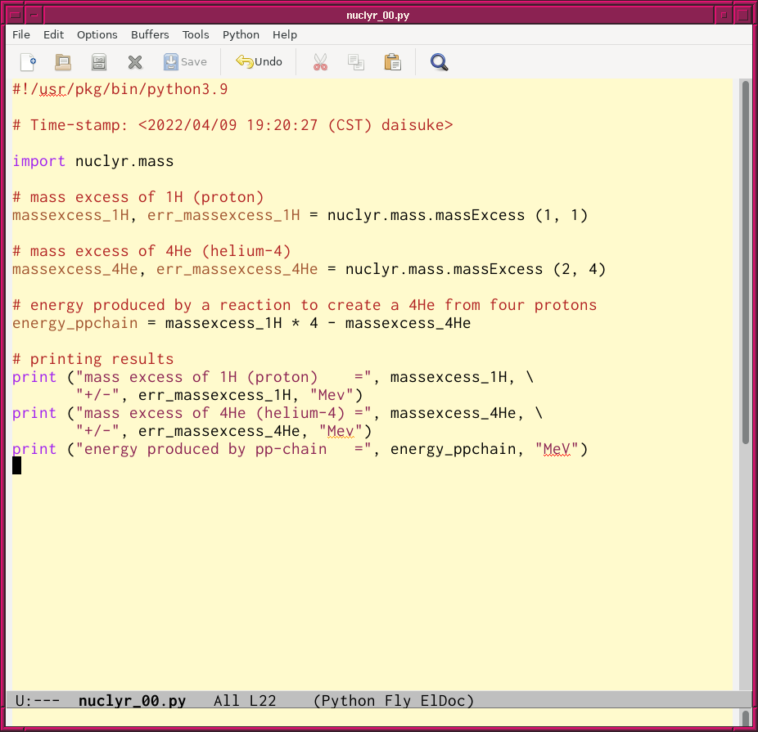Click the clipboard Paste icon
This screenshot has width=758, height=732.
[x=392, y=62]
